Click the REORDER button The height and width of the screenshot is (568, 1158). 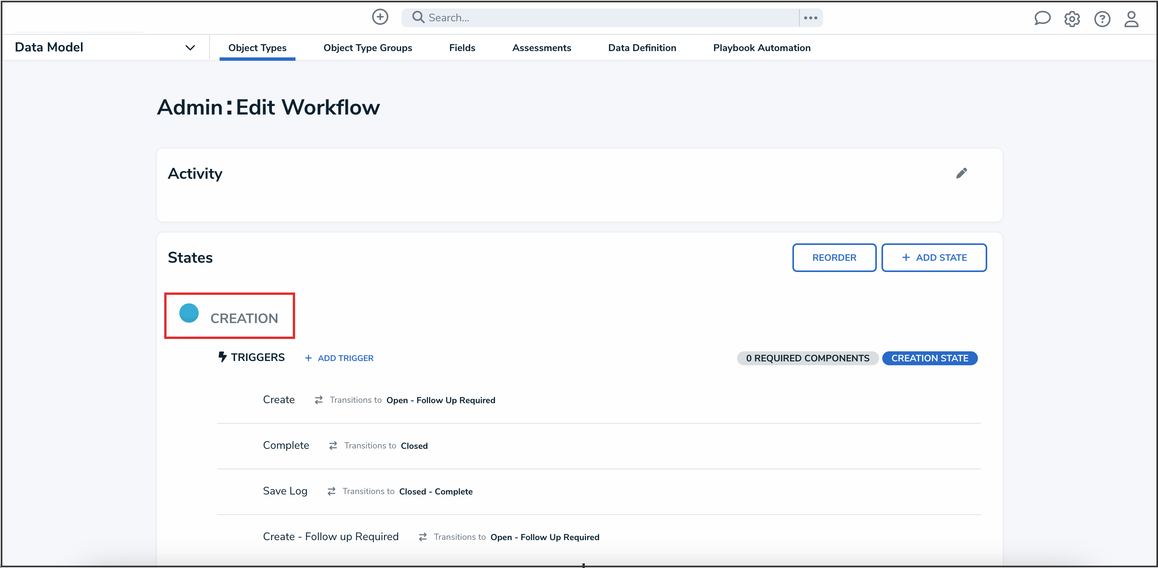pyautogui.click(x=834, y=257)
